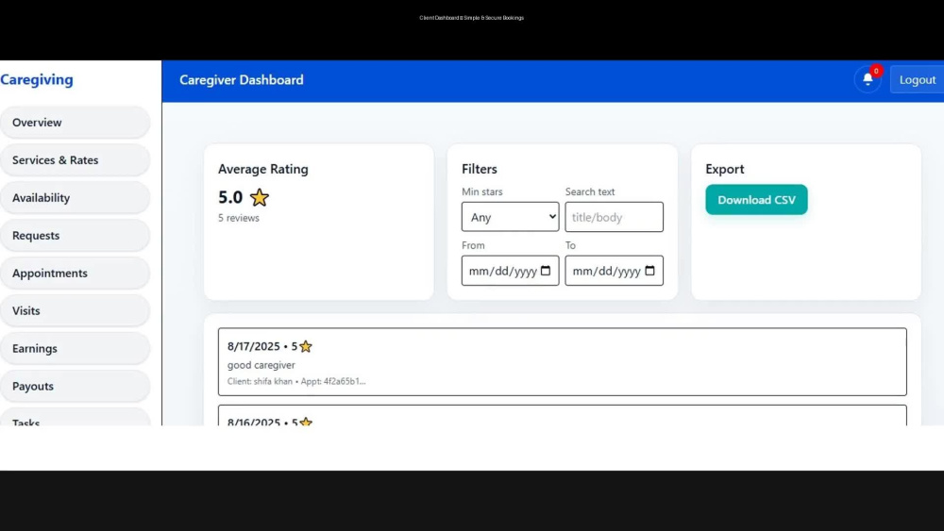Viewport: 944px width, 531px height.
Task: Open Appointments from the sidebar
Action: (x=76, y=273)
